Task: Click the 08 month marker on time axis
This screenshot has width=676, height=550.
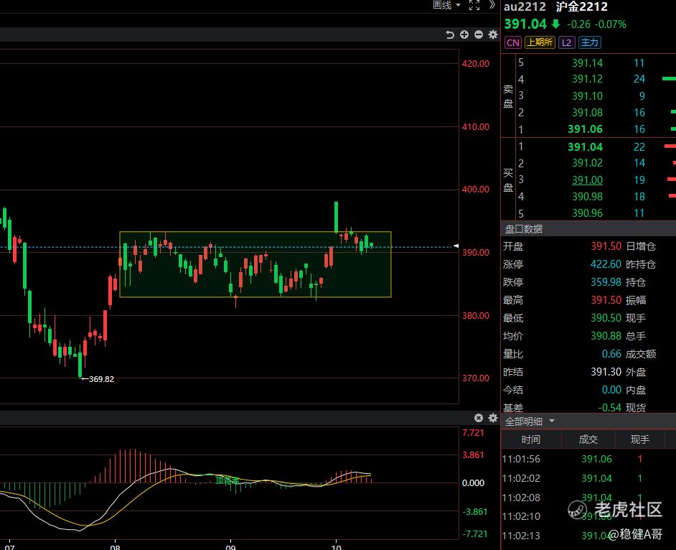Action: click(115, 547)
